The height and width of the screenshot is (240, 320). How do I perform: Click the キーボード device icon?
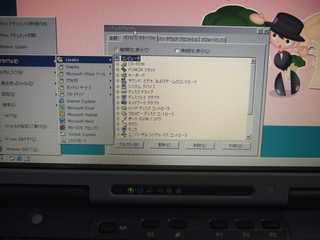(x=124, y=75)
